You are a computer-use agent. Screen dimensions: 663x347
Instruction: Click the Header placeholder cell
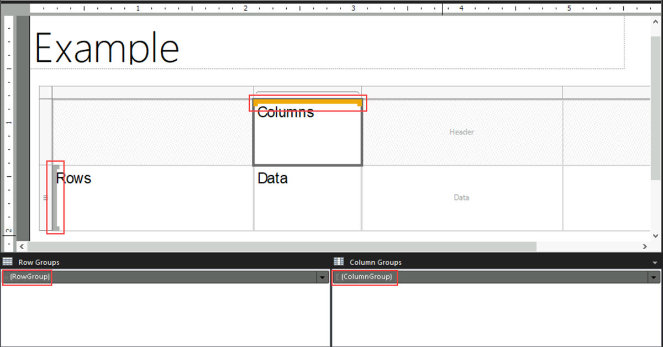pyautogui.click(x=461, y=132)
